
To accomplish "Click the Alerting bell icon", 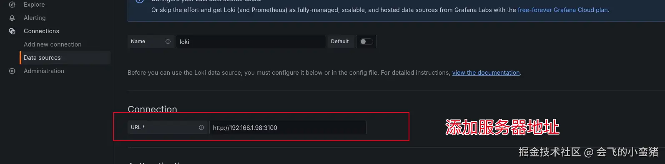I will 12,18.
